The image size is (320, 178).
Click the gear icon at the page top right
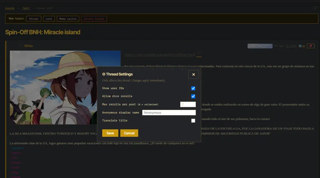pos(315,8)
